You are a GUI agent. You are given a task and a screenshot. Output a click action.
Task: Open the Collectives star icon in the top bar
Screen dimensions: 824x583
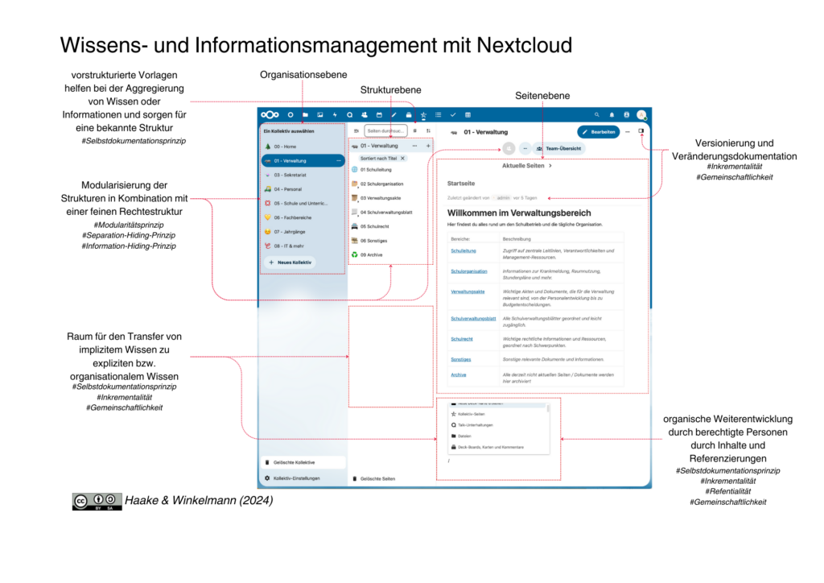(x=423, y=114)
